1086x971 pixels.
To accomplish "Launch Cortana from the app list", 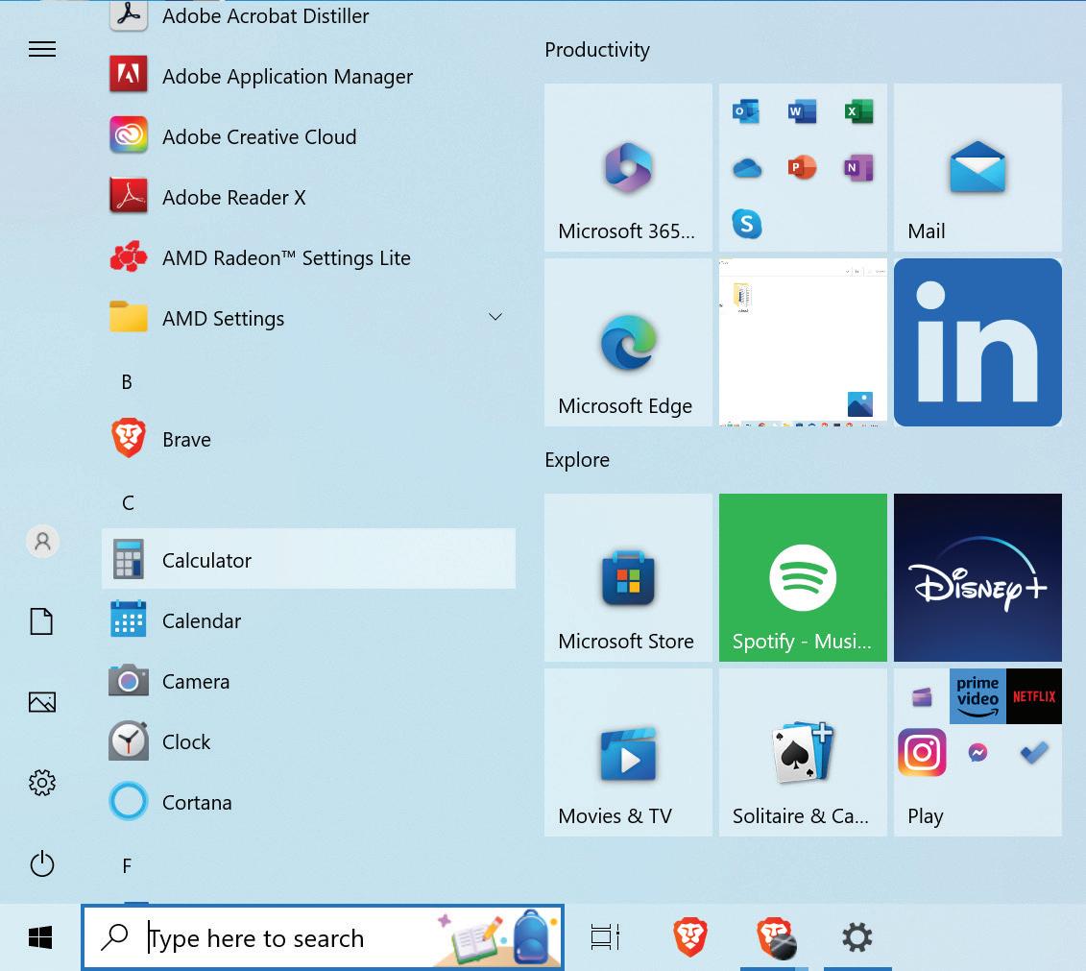I will click(308, 802).
